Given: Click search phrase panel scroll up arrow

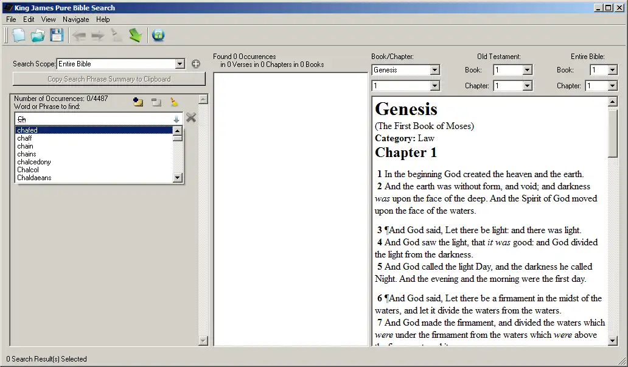Looking at the screenshot, I should pyautogui.click(x=203, y=99).
